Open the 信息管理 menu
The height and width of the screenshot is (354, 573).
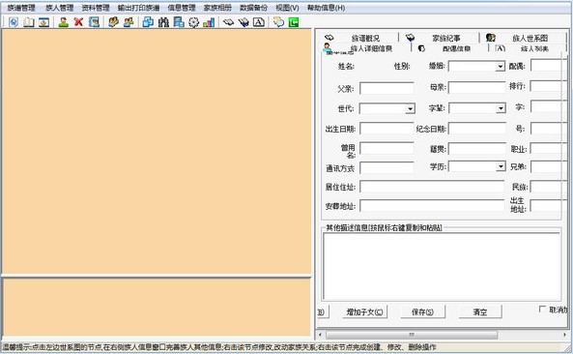pos(182,8)
